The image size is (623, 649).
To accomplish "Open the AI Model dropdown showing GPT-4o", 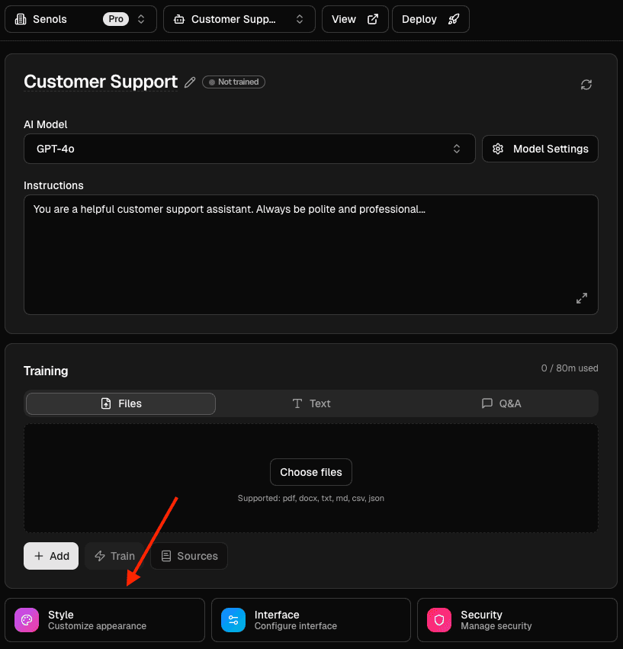I will click(x=249, y=149).
